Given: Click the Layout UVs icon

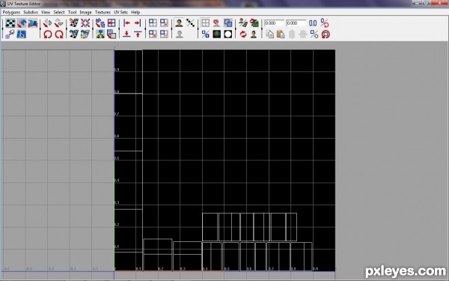Looking at the screenshot, I should tap(100, 23).
